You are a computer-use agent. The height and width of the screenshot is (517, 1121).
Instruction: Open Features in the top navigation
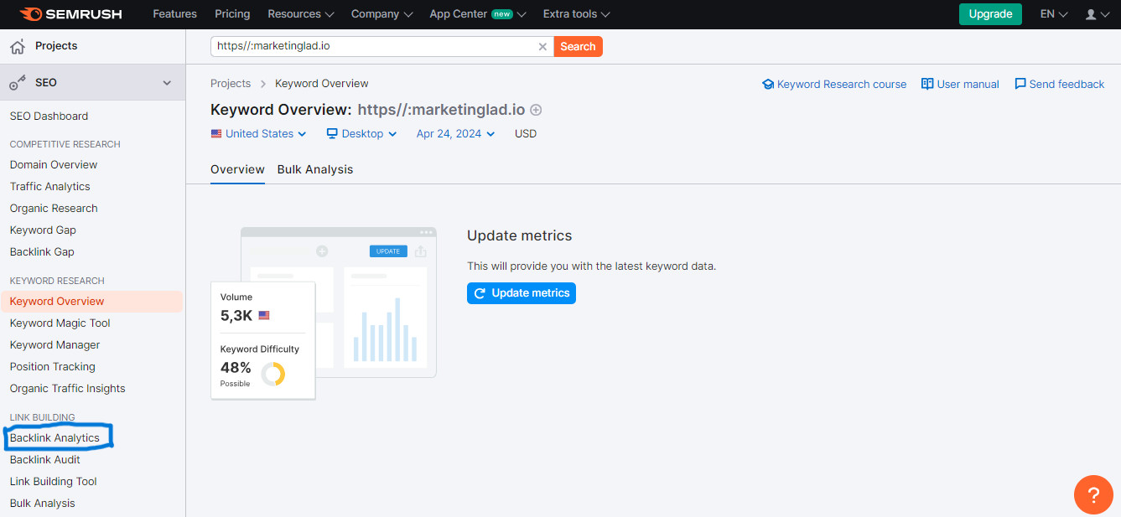(x=174, y=14)
